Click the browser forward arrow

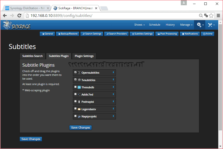[12, 16]
